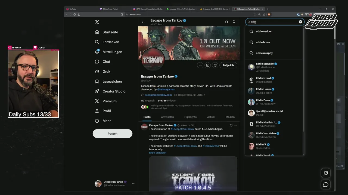
Task: Open Eddie Deen profile result
Action: (x=274, y=102)
